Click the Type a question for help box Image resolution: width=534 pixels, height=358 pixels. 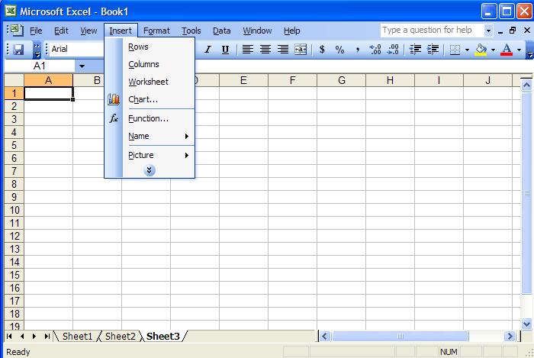(x=432, y=31)
